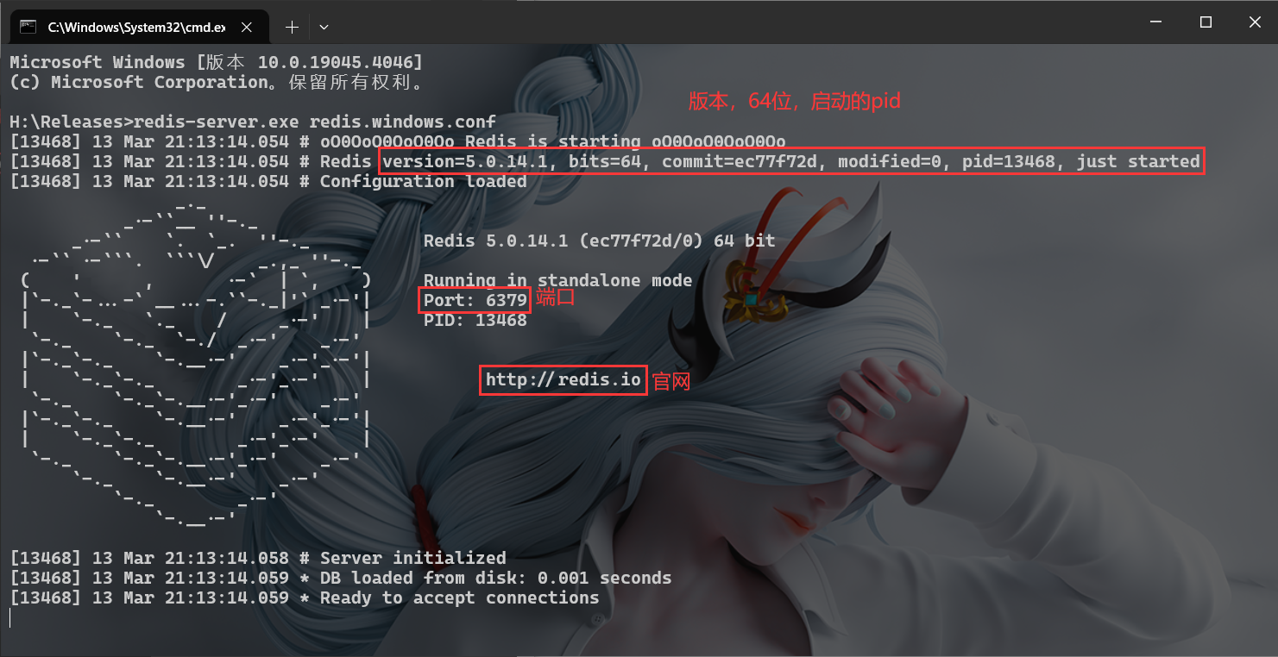Image resolution: width=1278 pixels, height=657 pixels.
Task: Open a new terminal tab with plus
Action: (292, 27)
